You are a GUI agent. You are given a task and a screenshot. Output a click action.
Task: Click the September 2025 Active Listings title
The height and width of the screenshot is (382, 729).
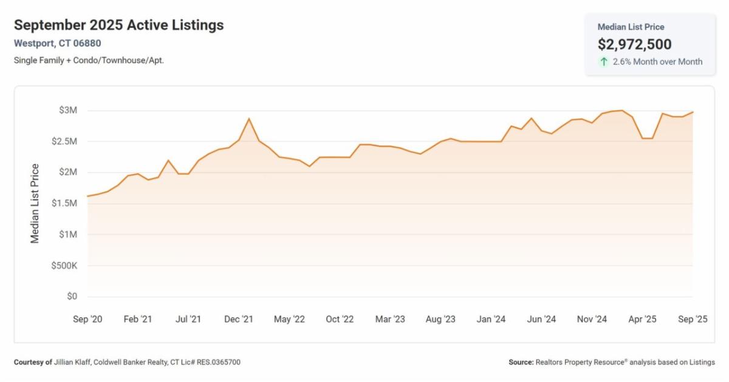pyautogui.click(x=118, y=25)
